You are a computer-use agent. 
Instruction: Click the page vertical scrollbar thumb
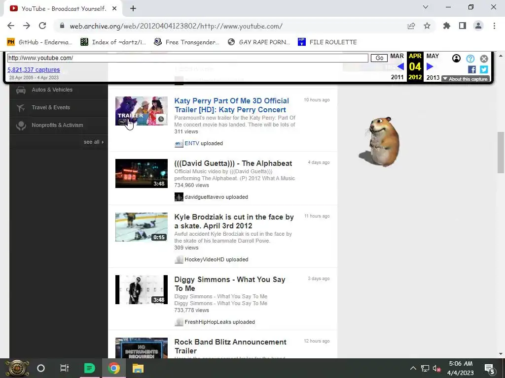coord(501,153)
